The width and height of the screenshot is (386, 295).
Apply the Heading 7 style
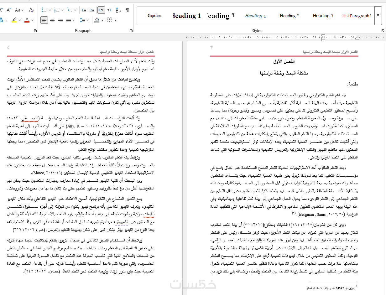coord(289,16)
